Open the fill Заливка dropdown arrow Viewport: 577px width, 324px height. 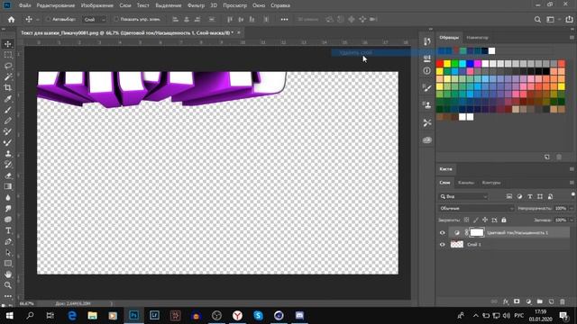tap(572, 220)
